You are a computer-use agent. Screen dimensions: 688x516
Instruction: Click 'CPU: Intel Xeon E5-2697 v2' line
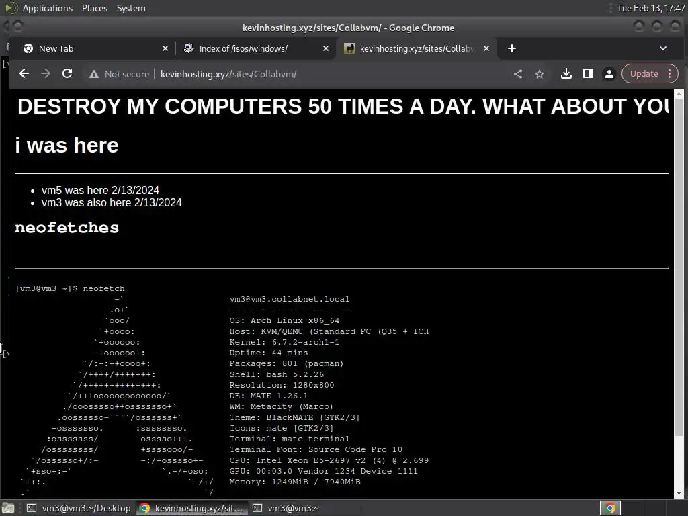pos(329,460)
